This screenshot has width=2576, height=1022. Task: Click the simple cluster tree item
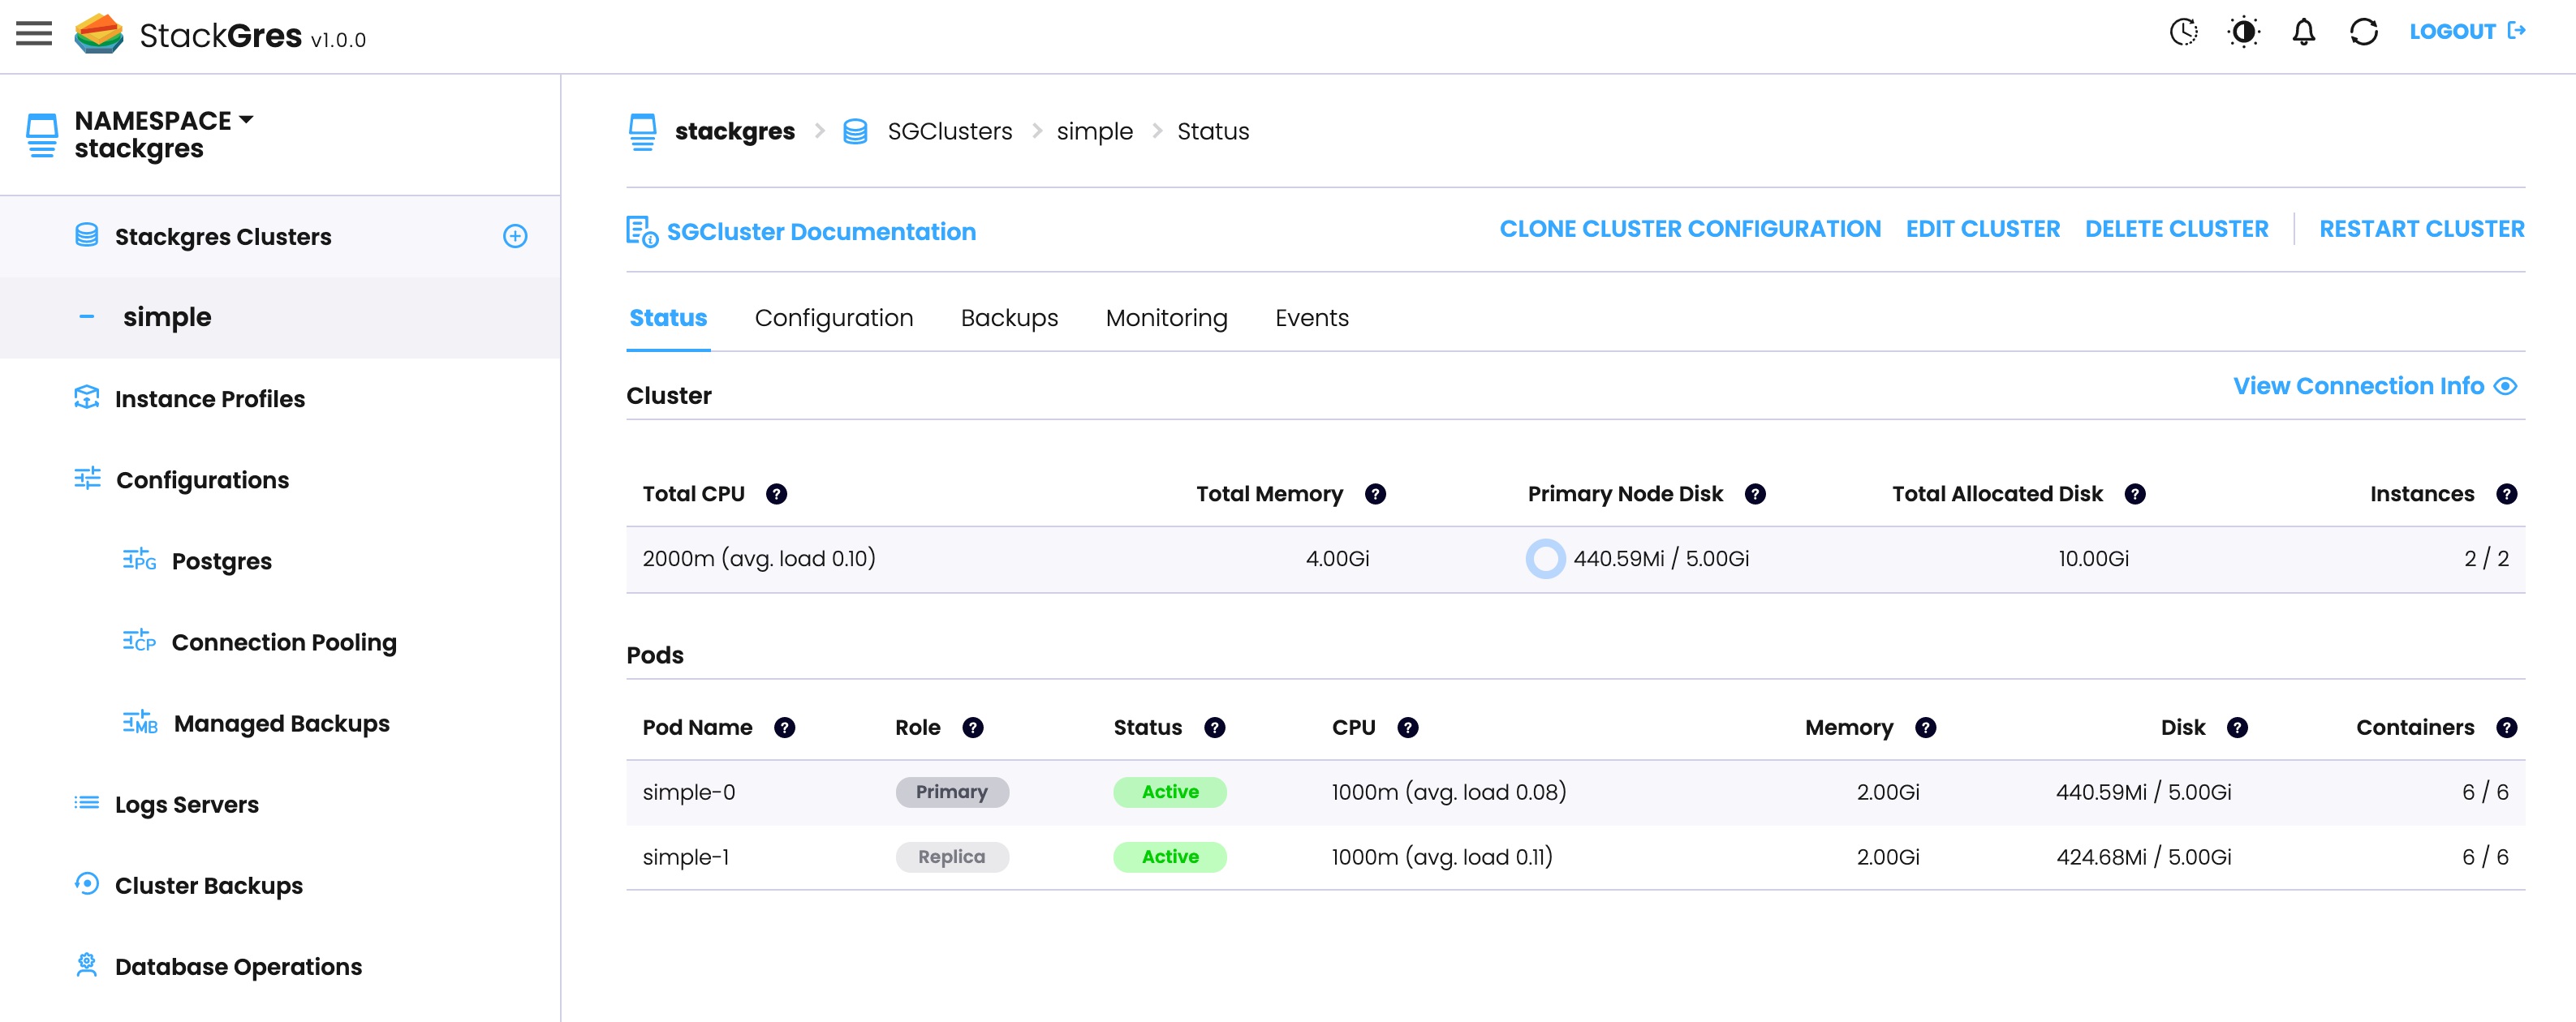167,316
